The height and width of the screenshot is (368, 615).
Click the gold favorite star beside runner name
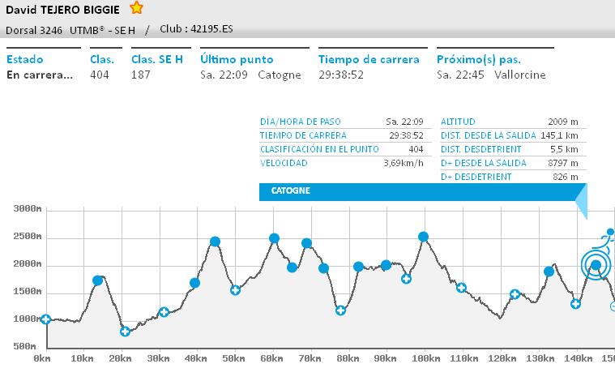coord(137,8)
